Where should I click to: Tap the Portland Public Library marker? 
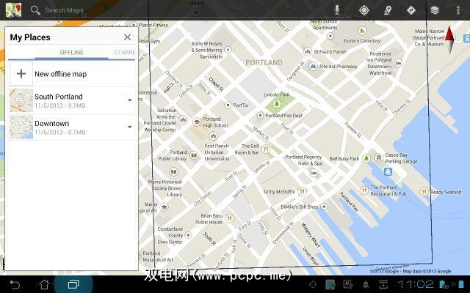(194, 155)
